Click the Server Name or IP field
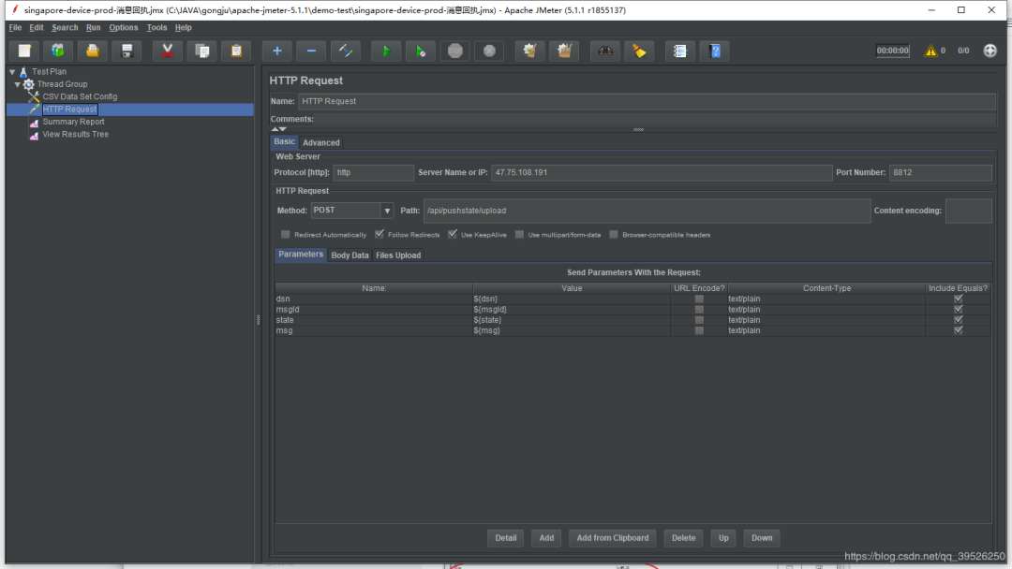Screen dimensions: 1012x569 coord(661,173)
